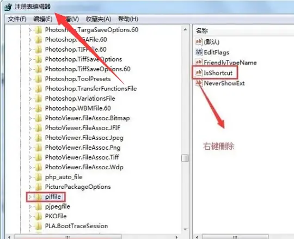Screen dimensions: 294x239
Task: Select the (默认) default value icon
Action: point(199,41)
